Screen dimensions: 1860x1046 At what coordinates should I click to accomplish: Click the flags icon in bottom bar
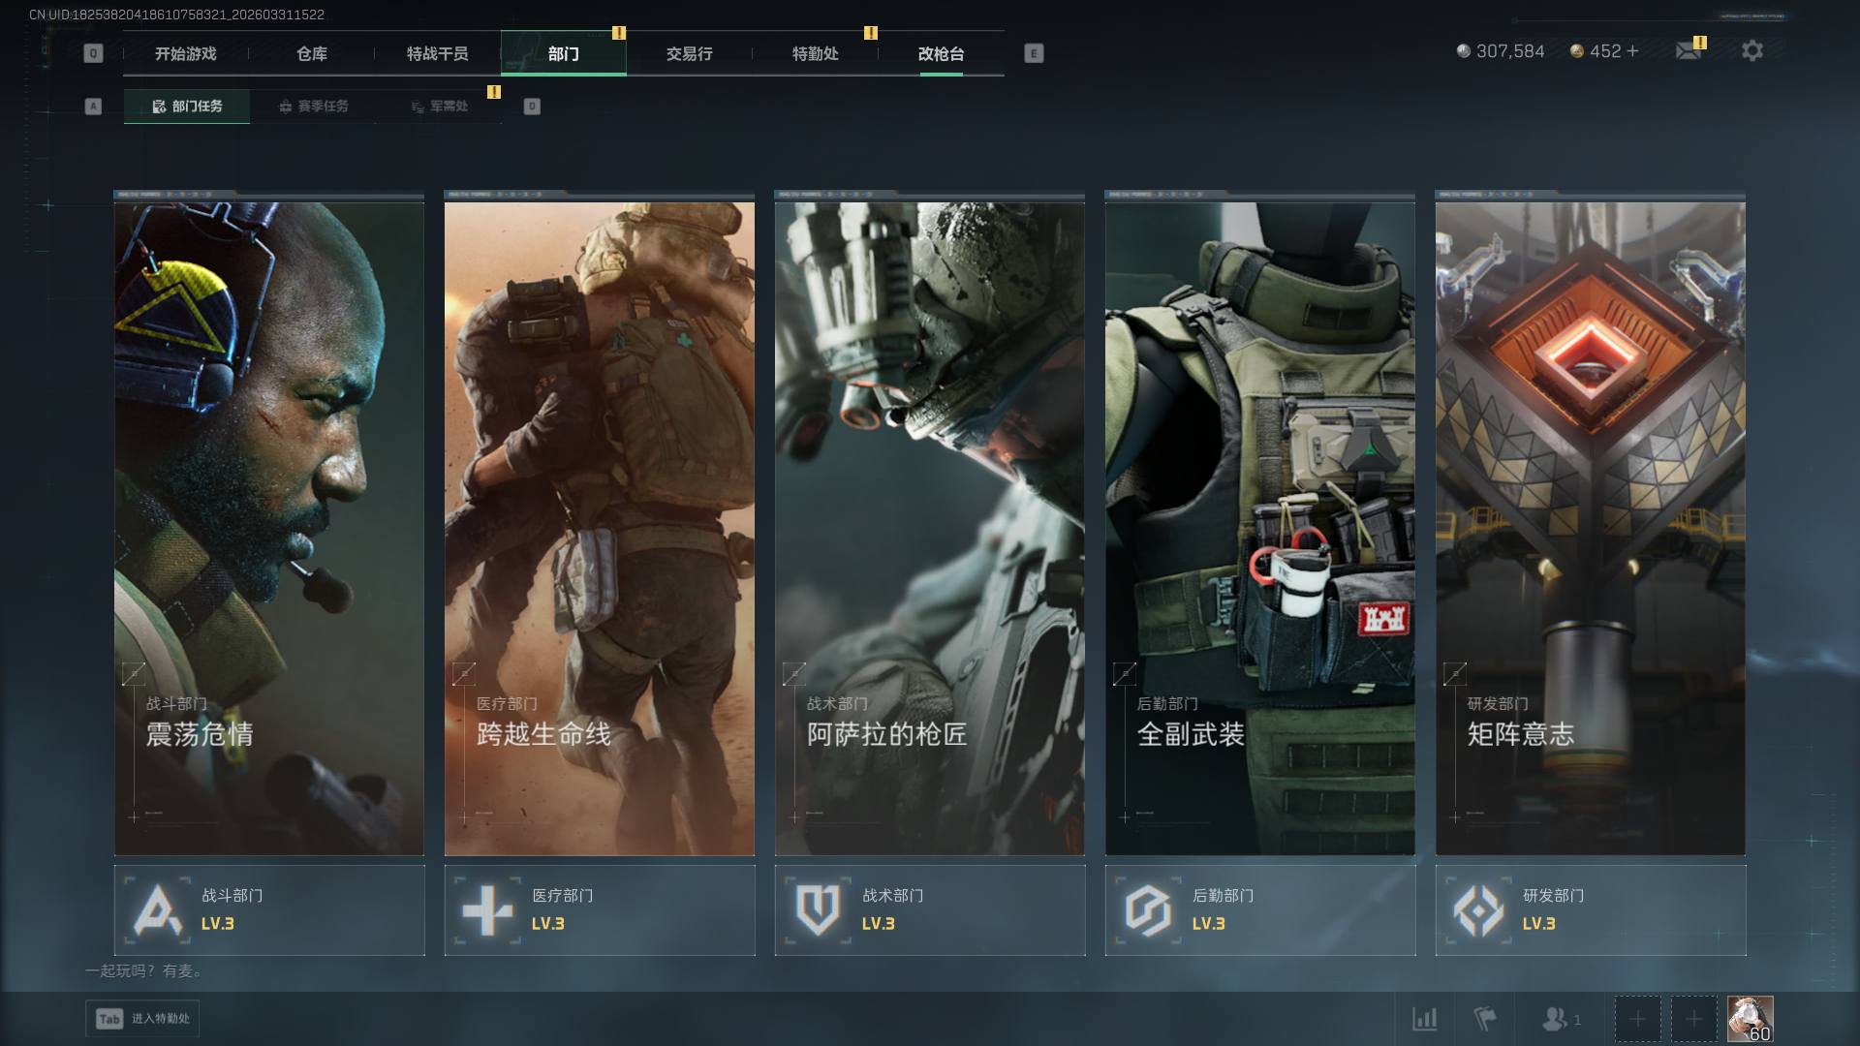tap(1484, 1019)
